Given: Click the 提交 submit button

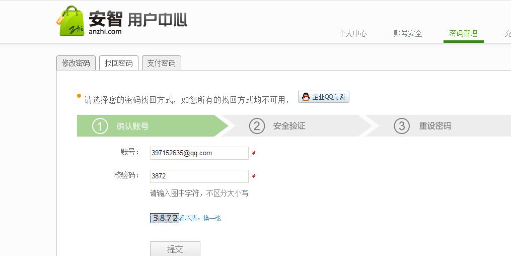Looking at the screenshot, I should coord(175,249).
